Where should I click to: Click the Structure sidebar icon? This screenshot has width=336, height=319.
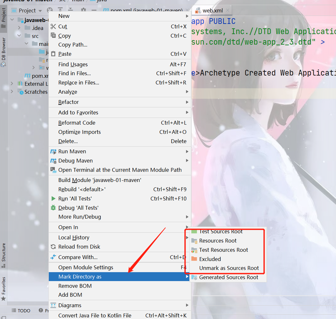point(4,266)
